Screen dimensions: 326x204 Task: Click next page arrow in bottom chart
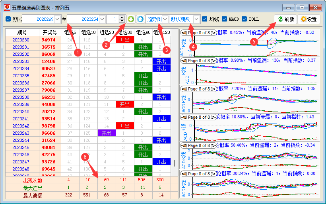click(214, 174)
